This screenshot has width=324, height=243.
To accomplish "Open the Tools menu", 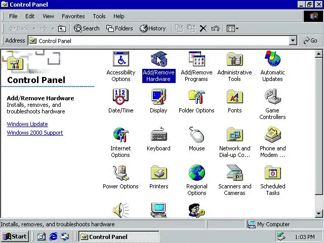I will (x=99, y=16).
